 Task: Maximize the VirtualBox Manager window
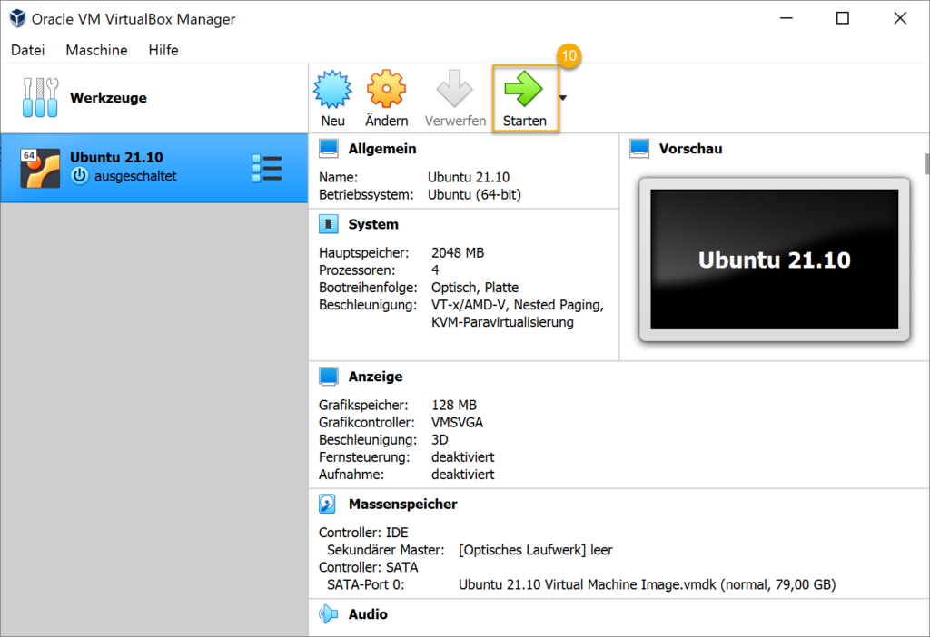coord(842,18)
